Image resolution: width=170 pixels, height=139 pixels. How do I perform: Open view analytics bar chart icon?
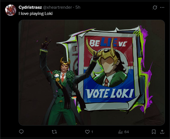coord(120,132)
